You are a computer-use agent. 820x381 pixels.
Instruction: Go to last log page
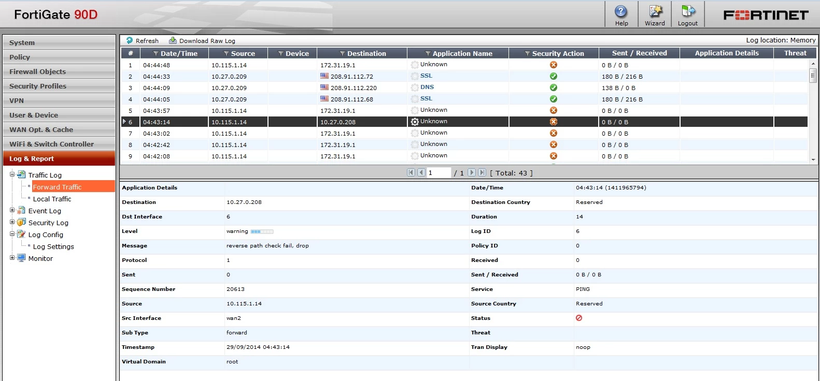coord(482,172)
